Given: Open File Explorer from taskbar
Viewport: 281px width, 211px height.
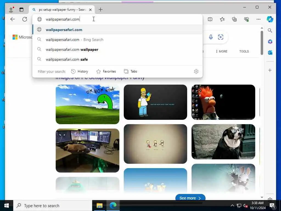Looking at the screenshot, I should tap(99, 206).
